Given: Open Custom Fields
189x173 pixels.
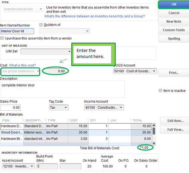Looking at the screenshot, I should [174, 30].
